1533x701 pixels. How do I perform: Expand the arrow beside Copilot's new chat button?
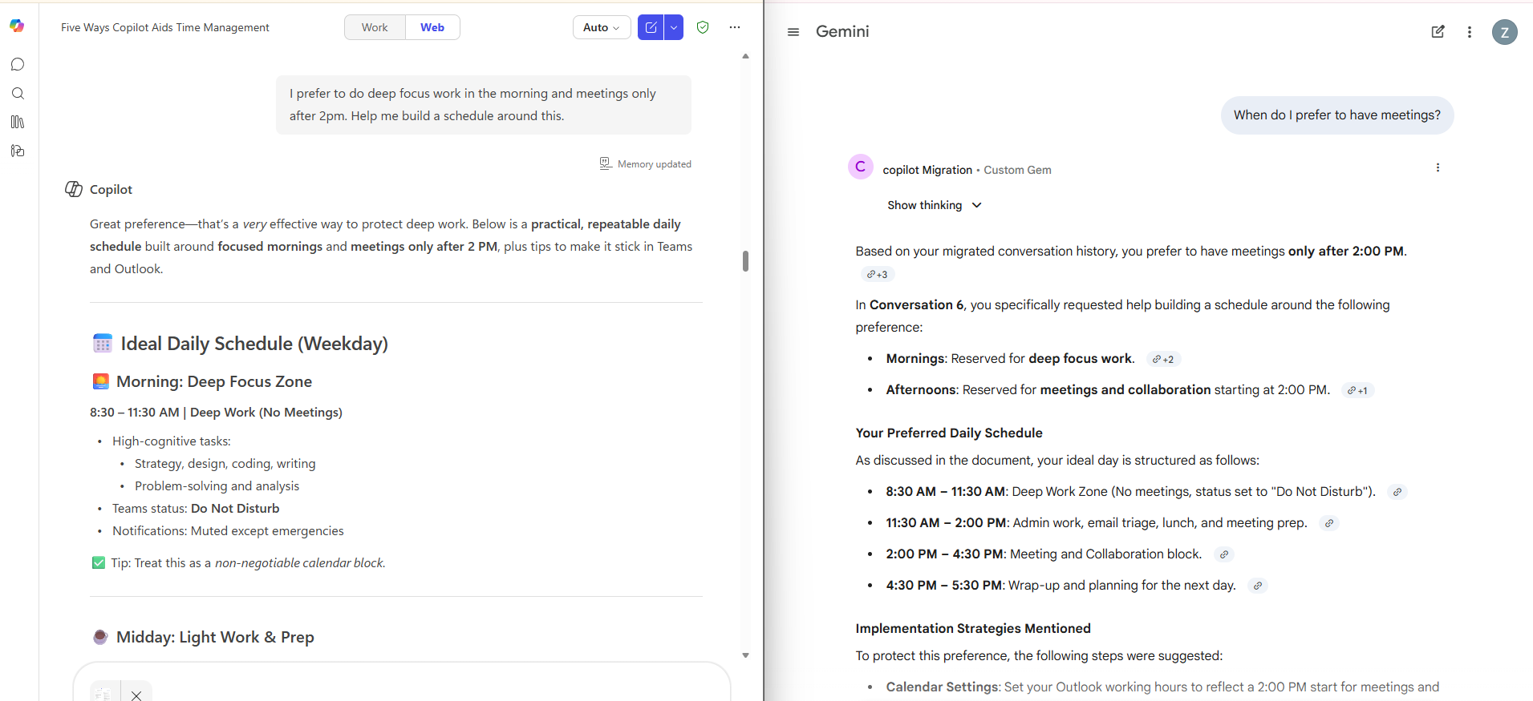(x=674, y=27)
